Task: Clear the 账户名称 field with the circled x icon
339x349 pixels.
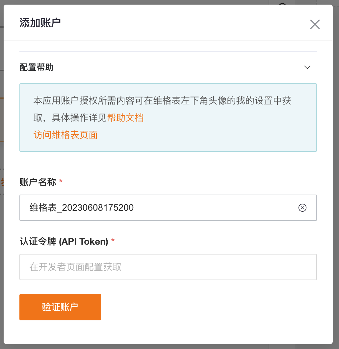Action: tap(302, 208)
